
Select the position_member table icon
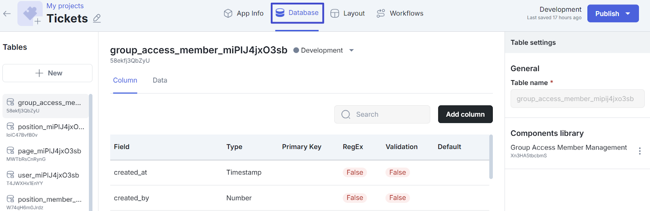coord(11,199)
